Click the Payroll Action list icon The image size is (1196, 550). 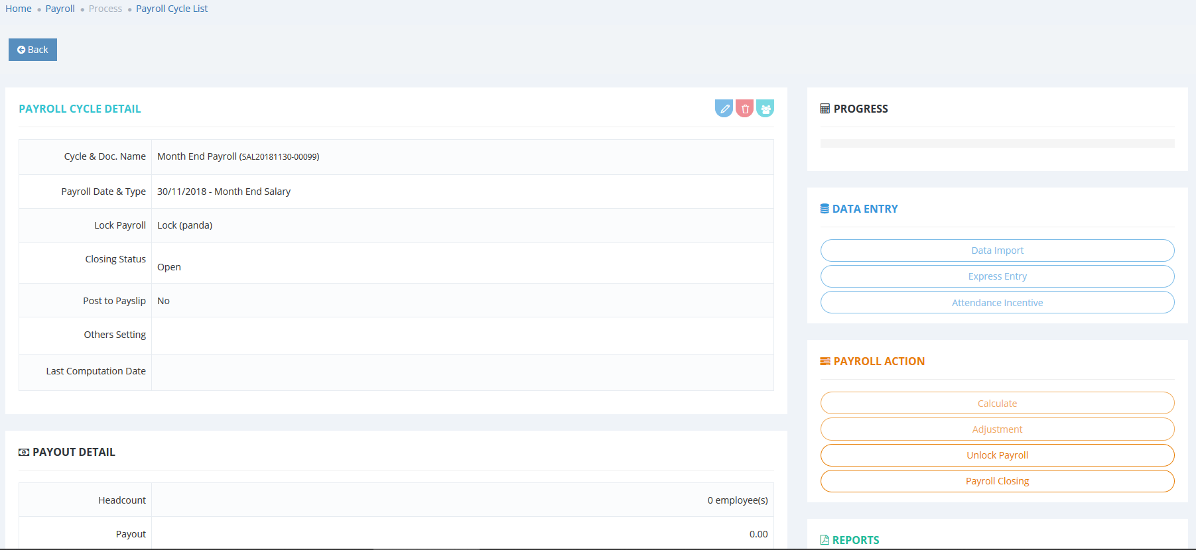click(825, 361)
